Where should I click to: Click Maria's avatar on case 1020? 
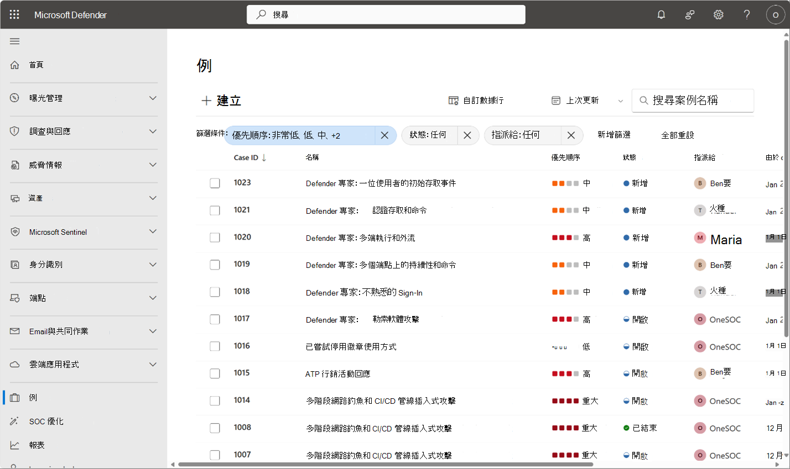(x=699, y=238)
